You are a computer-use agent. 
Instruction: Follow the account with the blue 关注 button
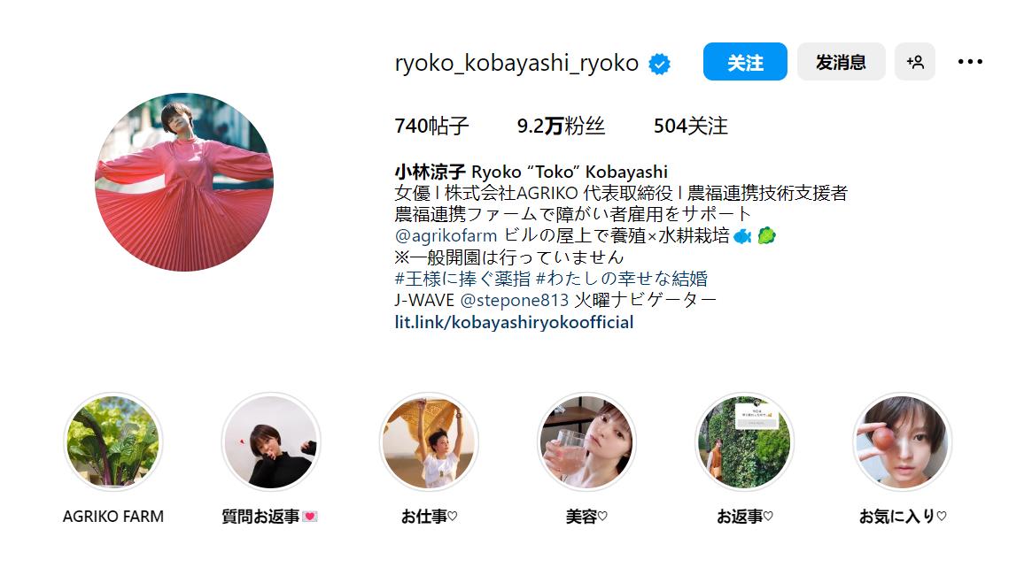(x=745, y=62)
